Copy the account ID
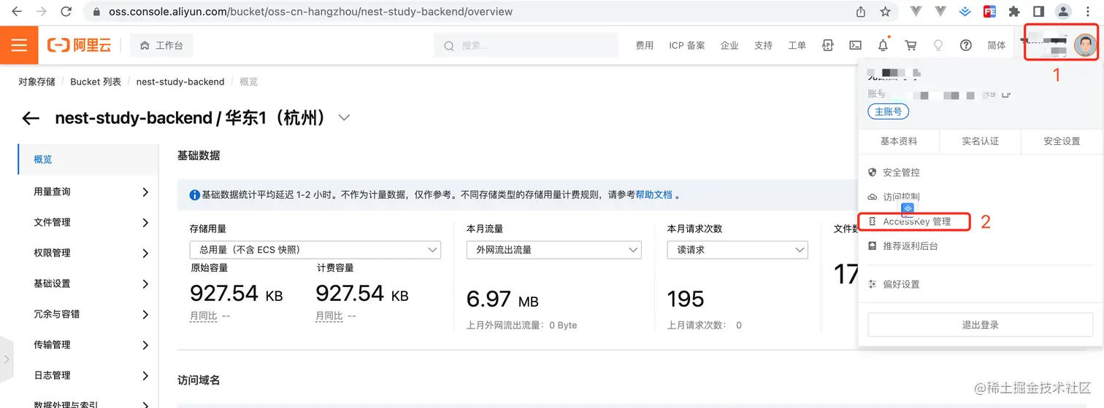This screenshot has height=408, width=1104. (x=1005, y=94)
